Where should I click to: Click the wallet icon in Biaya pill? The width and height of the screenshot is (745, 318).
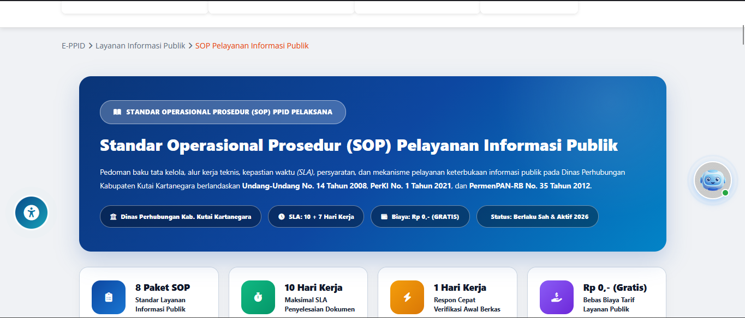(x=384, y=217)
